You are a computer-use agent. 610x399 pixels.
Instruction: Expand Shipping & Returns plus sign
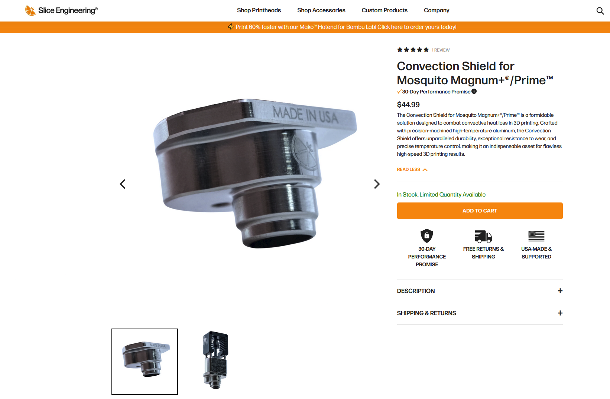tap(560, 313)
